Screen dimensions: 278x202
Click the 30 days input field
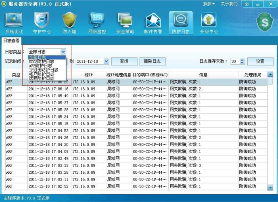tap(235, 61)
